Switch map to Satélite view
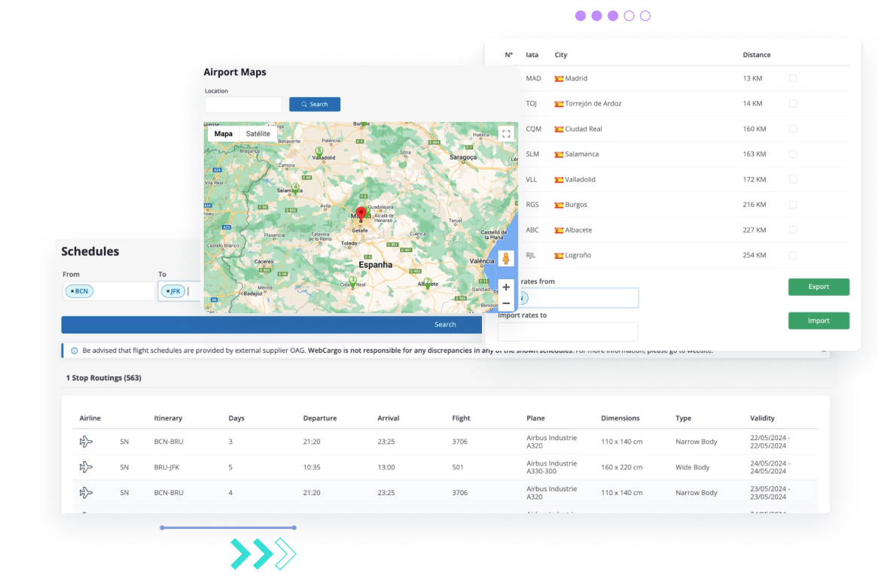 pyautogui.click(x=258, y=134)
